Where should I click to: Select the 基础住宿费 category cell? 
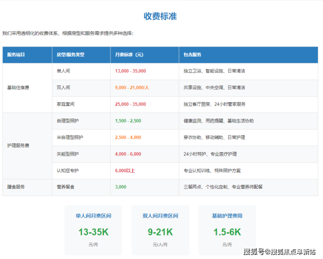coord(18,88)
